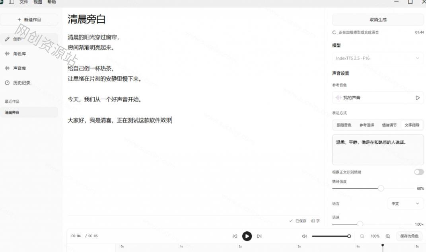
Task: Click the clock icon beside 历史记录
Action: coord(7,83)
